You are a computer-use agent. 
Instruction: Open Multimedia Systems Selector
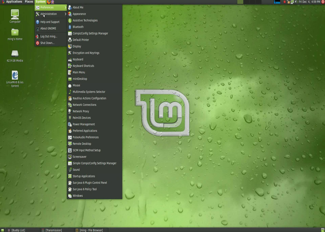(94, 92)
